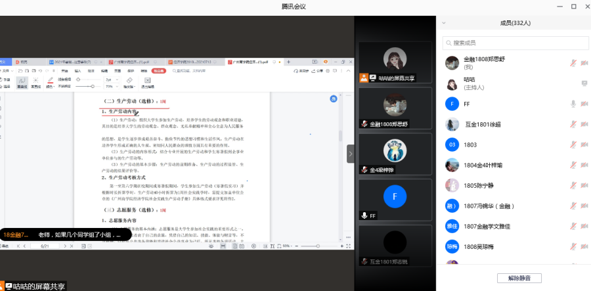The width and height of the screenshot is (591, 291).
Task: Click the camera-off icon for 1805陈宁静
Action: 584,185
